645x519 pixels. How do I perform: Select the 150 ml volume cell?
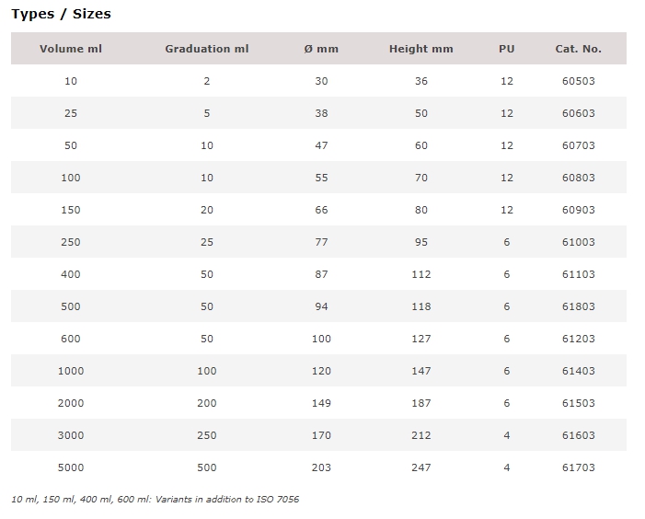(71, 210)
